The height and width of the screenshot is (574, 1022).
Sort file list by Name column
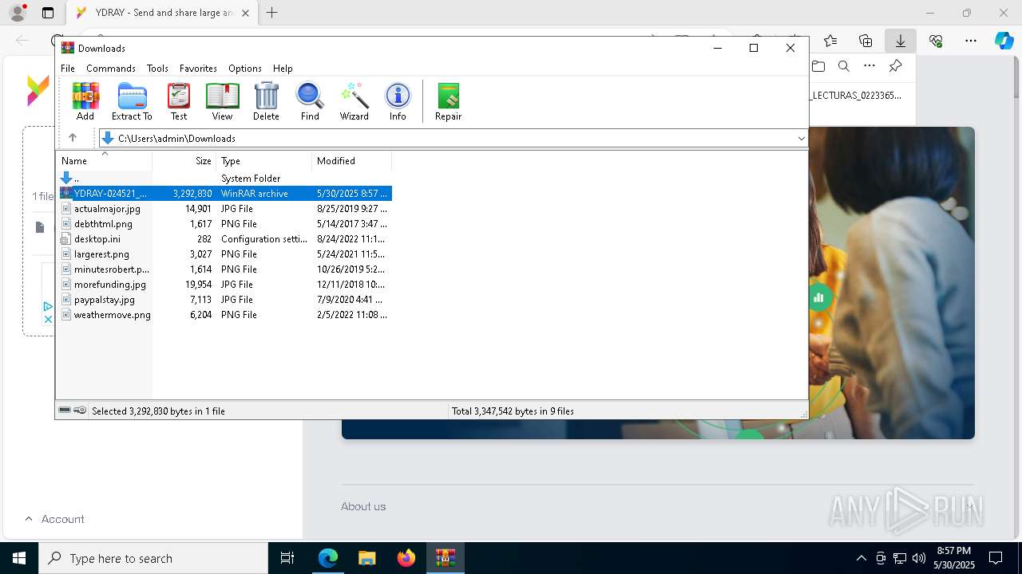click(x=104, y=161)
